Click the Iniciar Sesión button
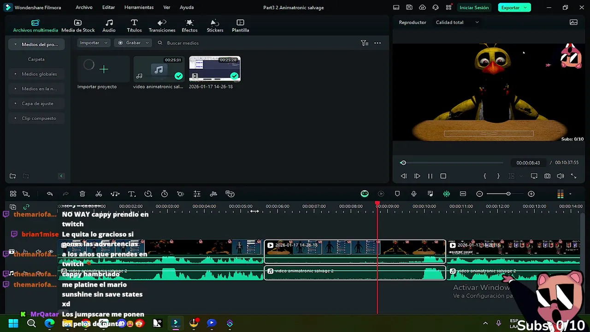This screenshot has width=590, height=332. click(474, 7)
